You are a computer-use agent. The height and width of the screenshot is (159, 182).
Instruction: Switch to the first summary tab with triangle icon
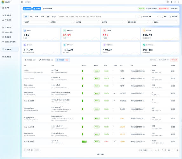coord(30,60)
